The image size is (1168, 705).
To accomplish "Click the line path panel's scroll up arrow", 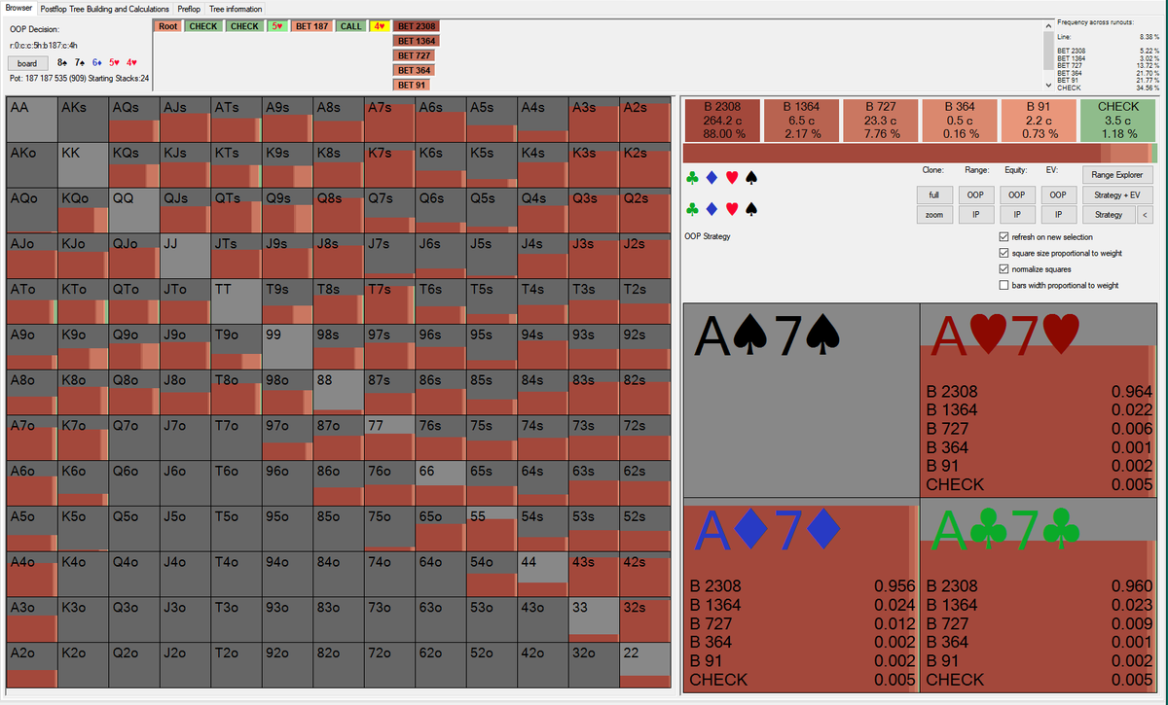I will point(1048,24).
